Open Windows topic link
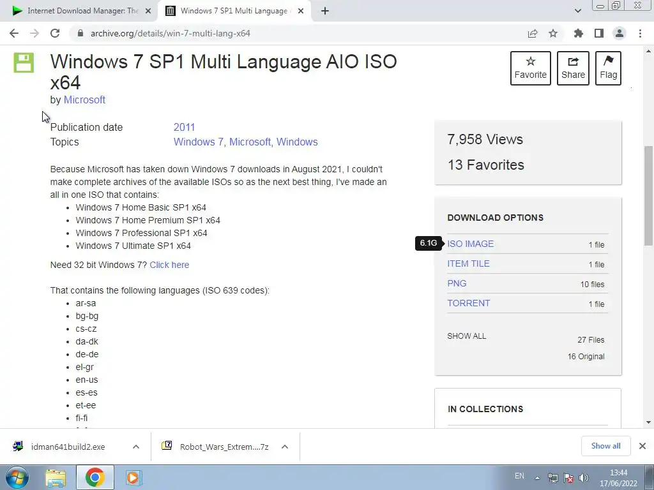The image size is (654, 490). (x=297, y=142)
